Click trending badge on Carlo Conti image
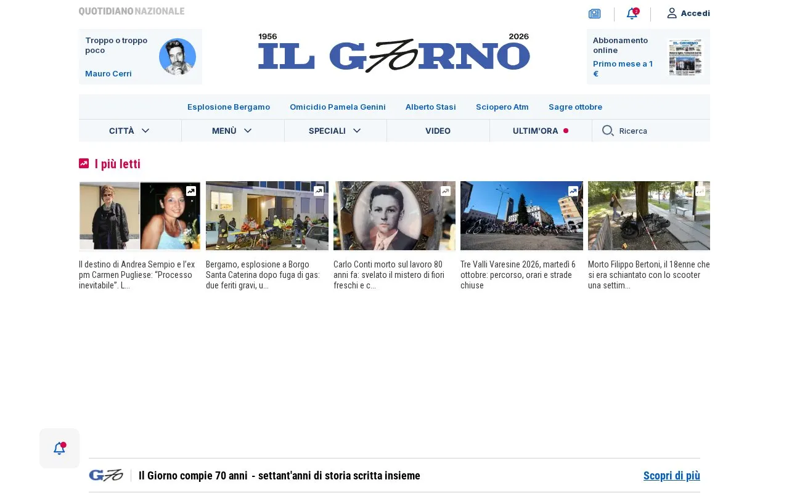The width and height of the screenshot is (789, 493). pos(446,191)
